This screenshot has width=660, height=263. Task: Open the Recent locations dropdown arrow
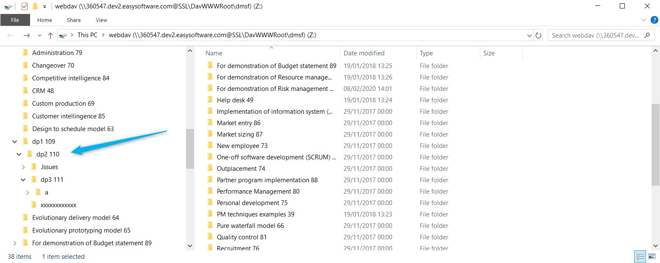(x=39, y=36)
